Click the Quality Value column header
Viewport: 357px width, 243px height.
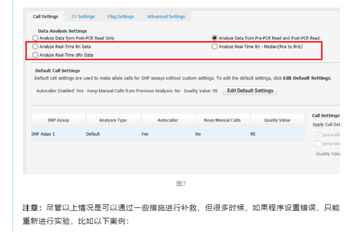277,120
